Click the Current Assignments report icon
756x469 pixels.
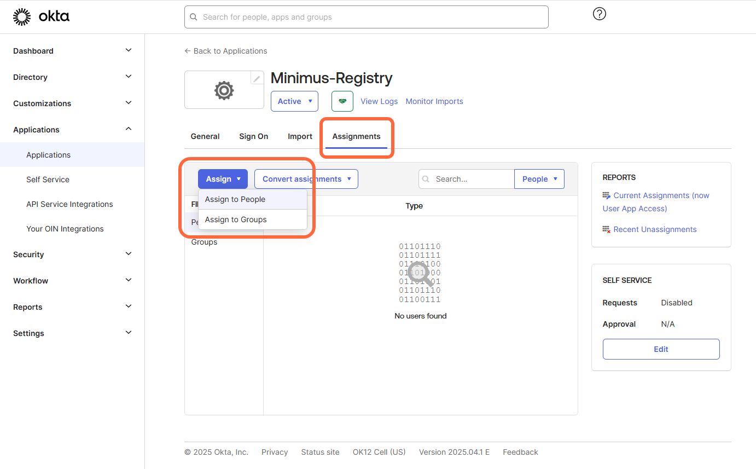click(606, 195)
